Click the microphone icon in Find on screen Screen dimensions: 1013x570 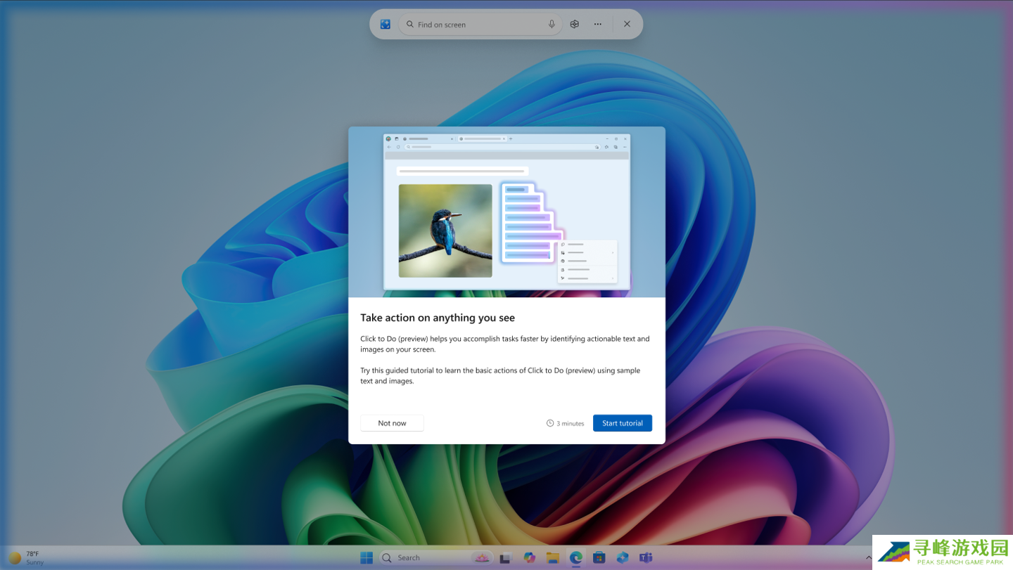[x=552, y=24]
